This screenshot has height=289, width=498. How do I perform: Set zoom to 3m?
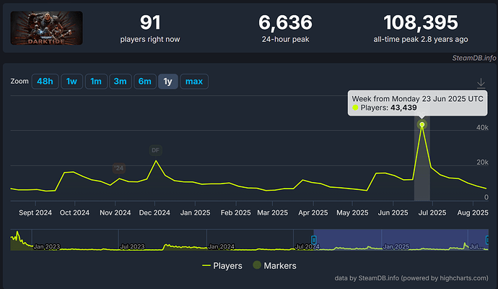[x=121, y=82]
